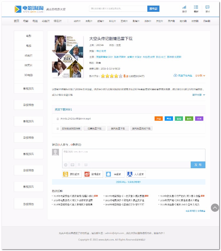Click the first rating star
The image size is (221, 251).
click(x=103, y=76)
